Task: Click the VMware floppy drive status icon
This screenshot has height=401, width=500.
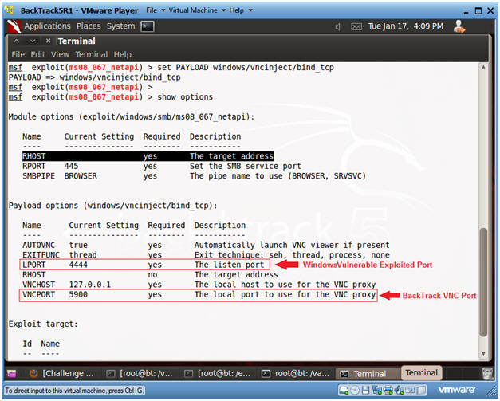Action: (x=366, y=390)
